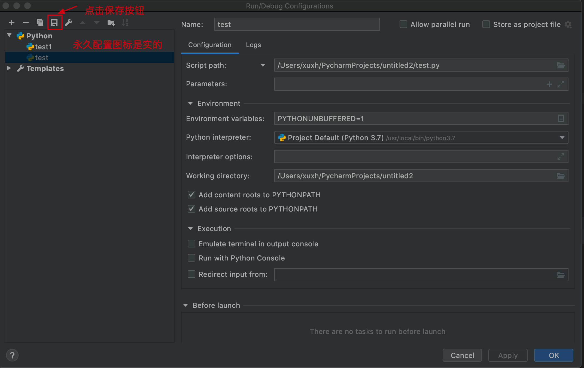This screenshot has width=584, height=368.
Task: Switch to the Configuration tab
Action: tap(210, 45)
